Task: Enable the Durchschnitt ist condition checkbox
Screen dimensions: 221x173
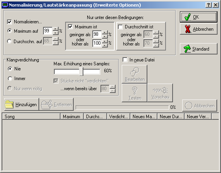Action: tap(120, 27)
